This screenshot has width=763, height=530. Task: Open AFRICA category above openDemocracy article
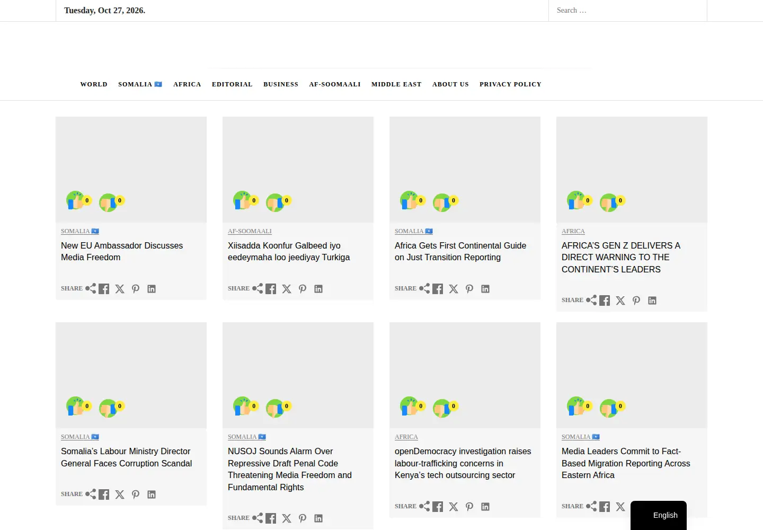coord(406,437)
